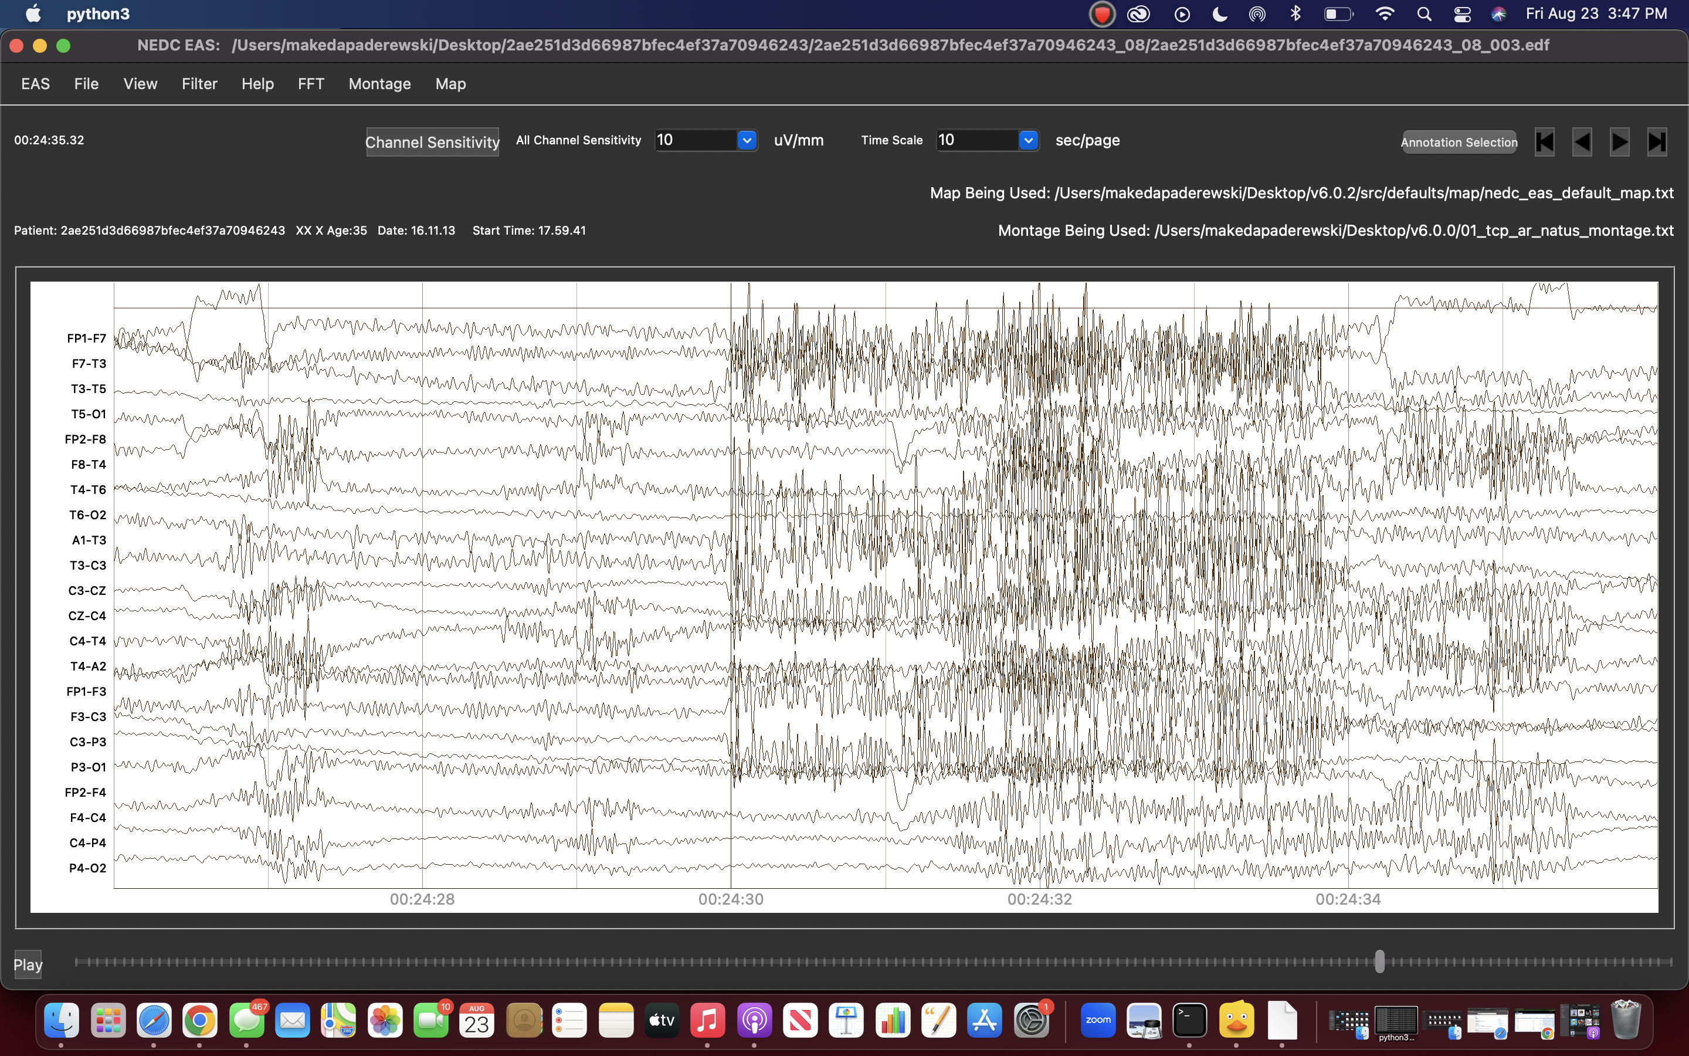Advance to next page using right arrow icon
The height and width of the screenshot is (1056, 1689).
(1619, 142)
